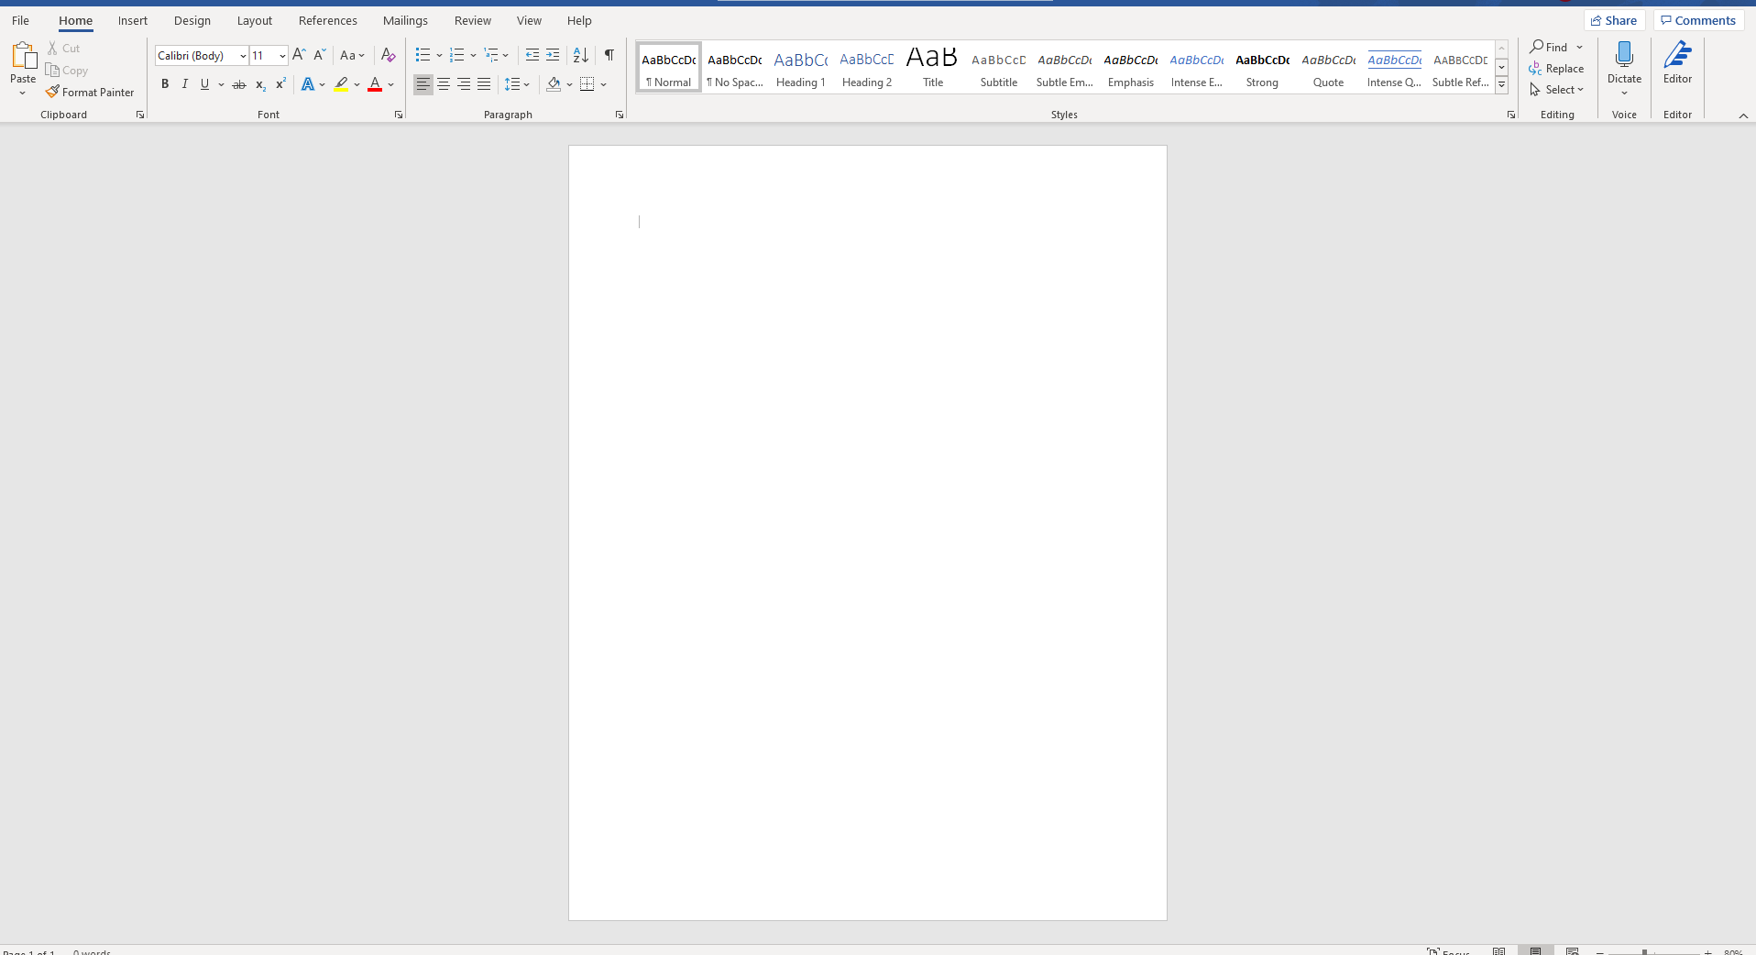Apply a bulleted list
This screenshot has height=955, width=1756.
coord(423,55)
